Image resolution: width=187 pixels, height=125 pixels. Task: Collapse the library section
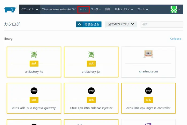[x=176, y=39]
